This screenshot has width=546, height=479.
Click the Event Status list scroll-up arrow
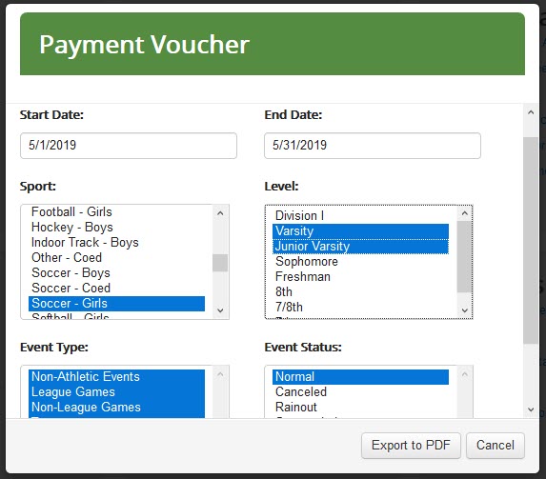[x=464, y=374]
